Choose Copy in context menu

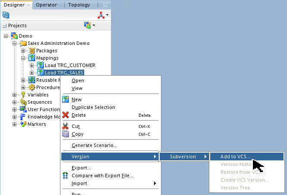pos(111,134)
